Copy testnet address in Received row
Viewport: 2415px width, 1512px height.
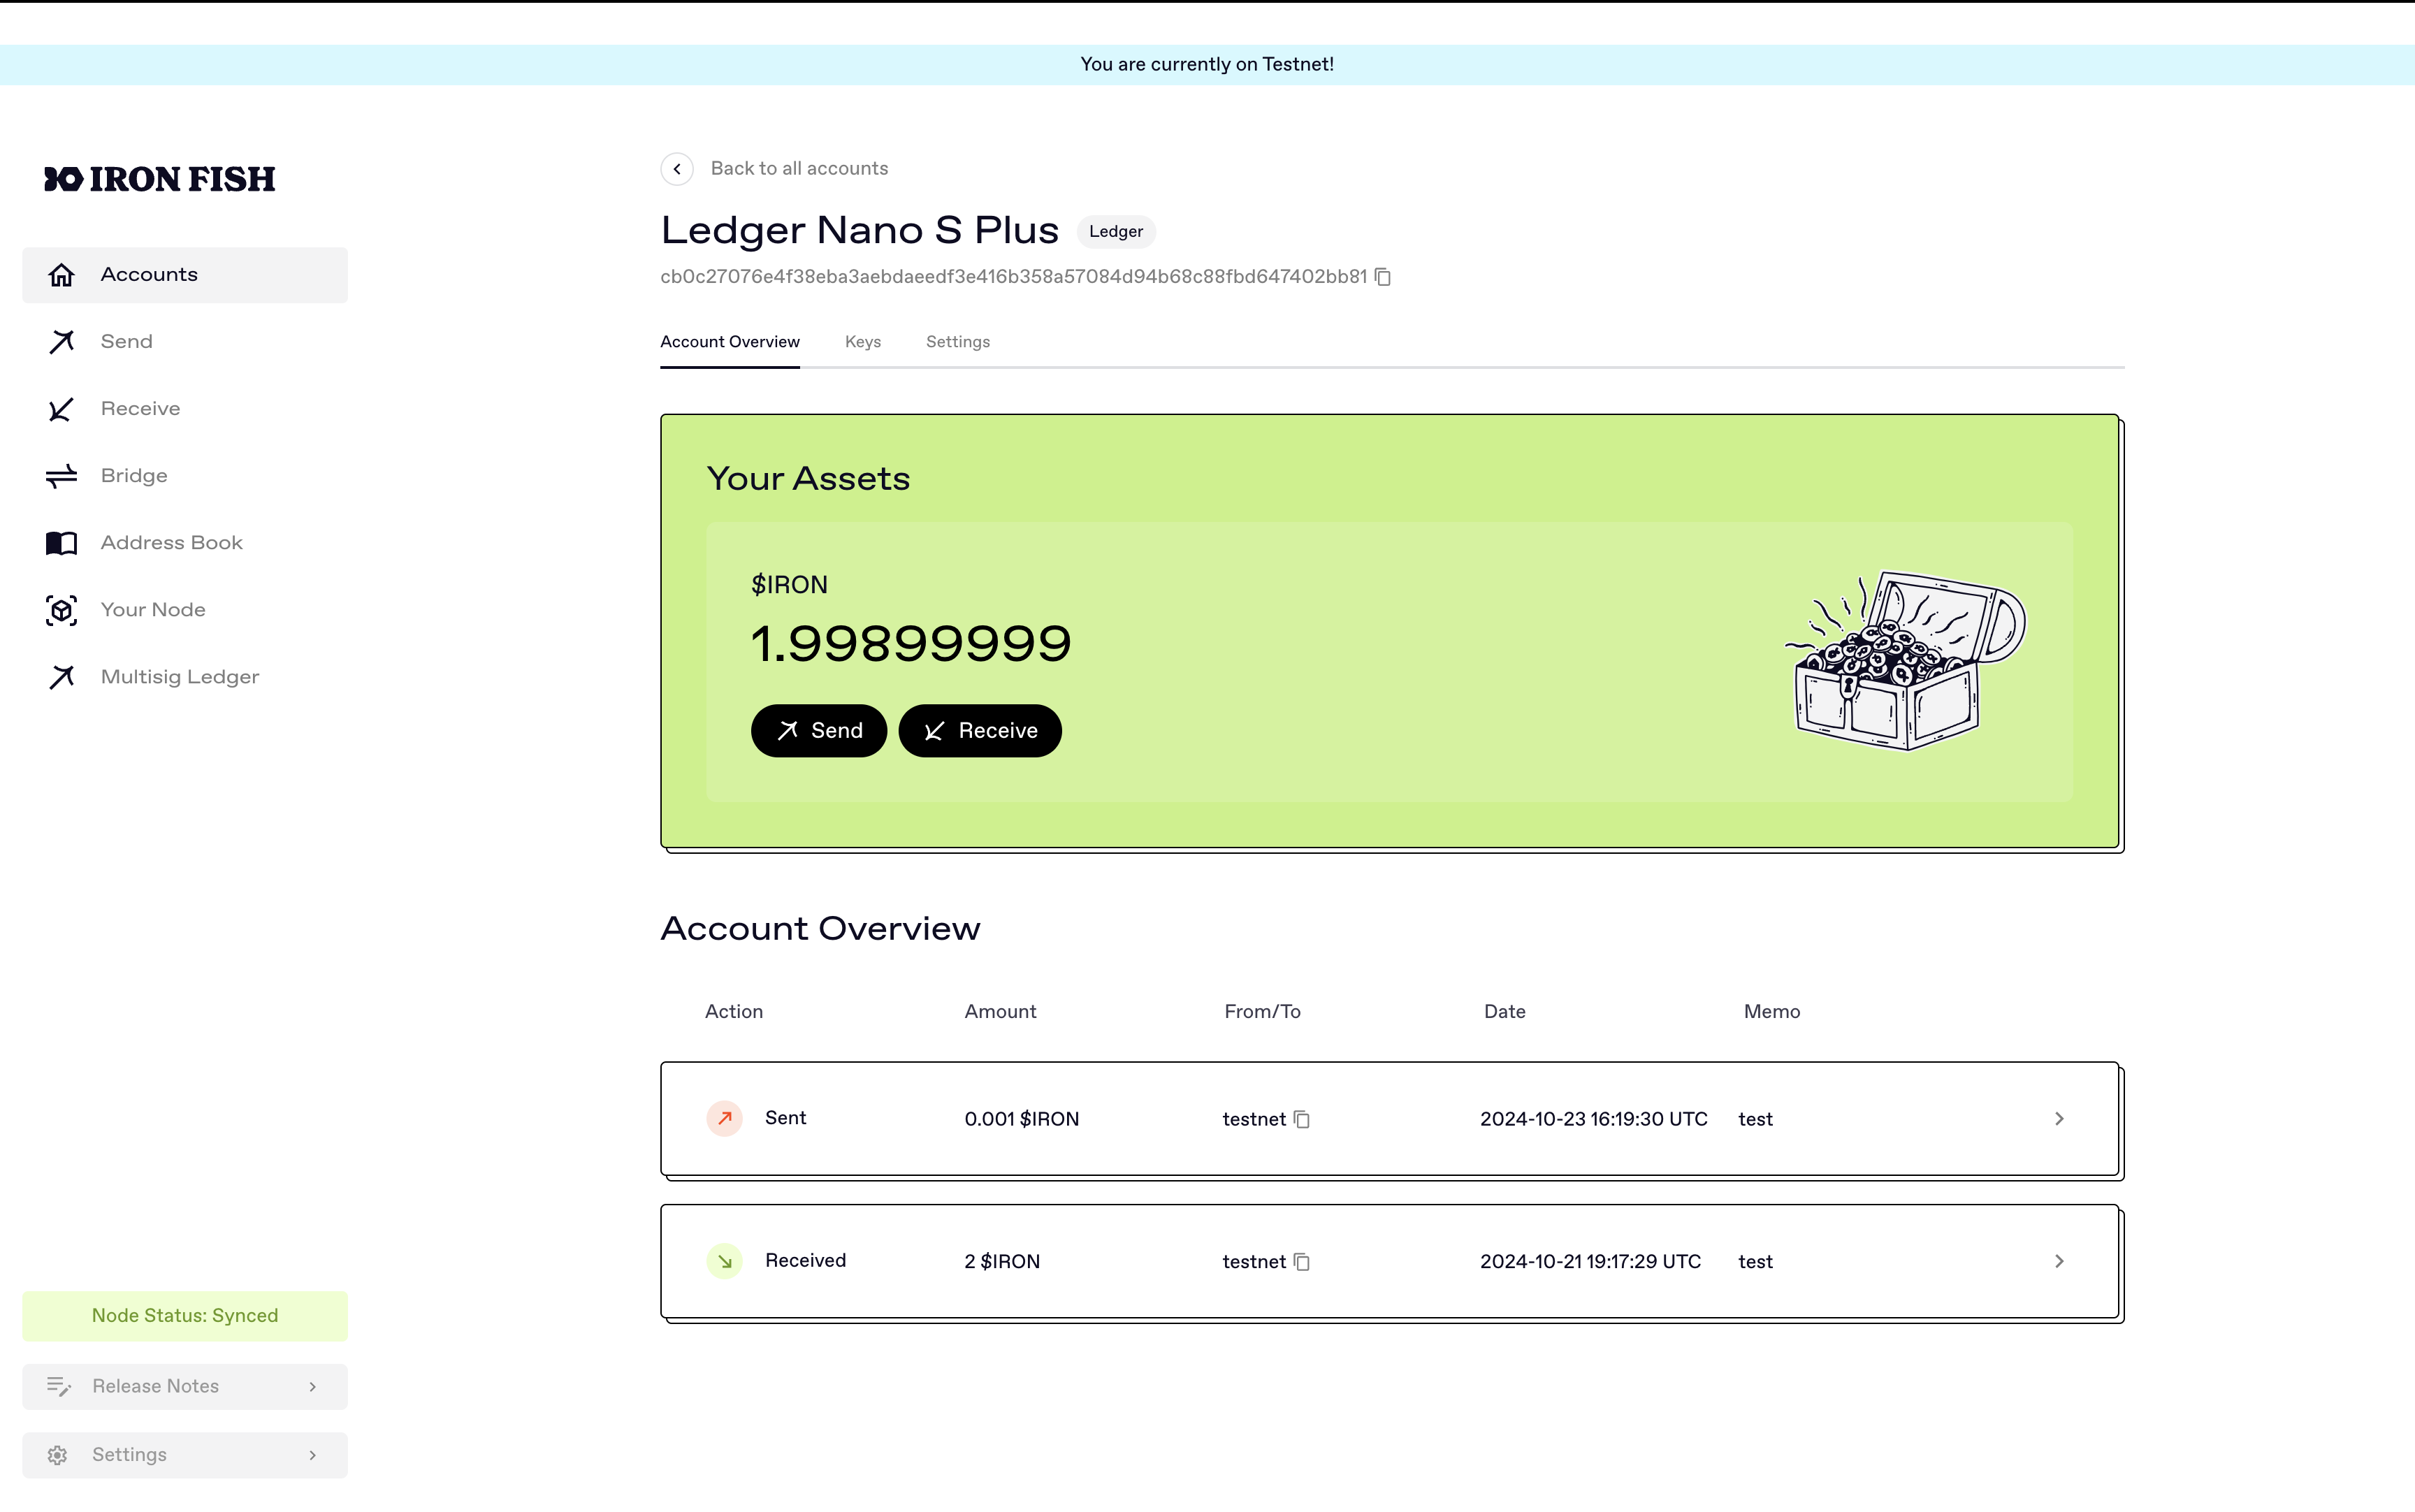point(1301,1262)
